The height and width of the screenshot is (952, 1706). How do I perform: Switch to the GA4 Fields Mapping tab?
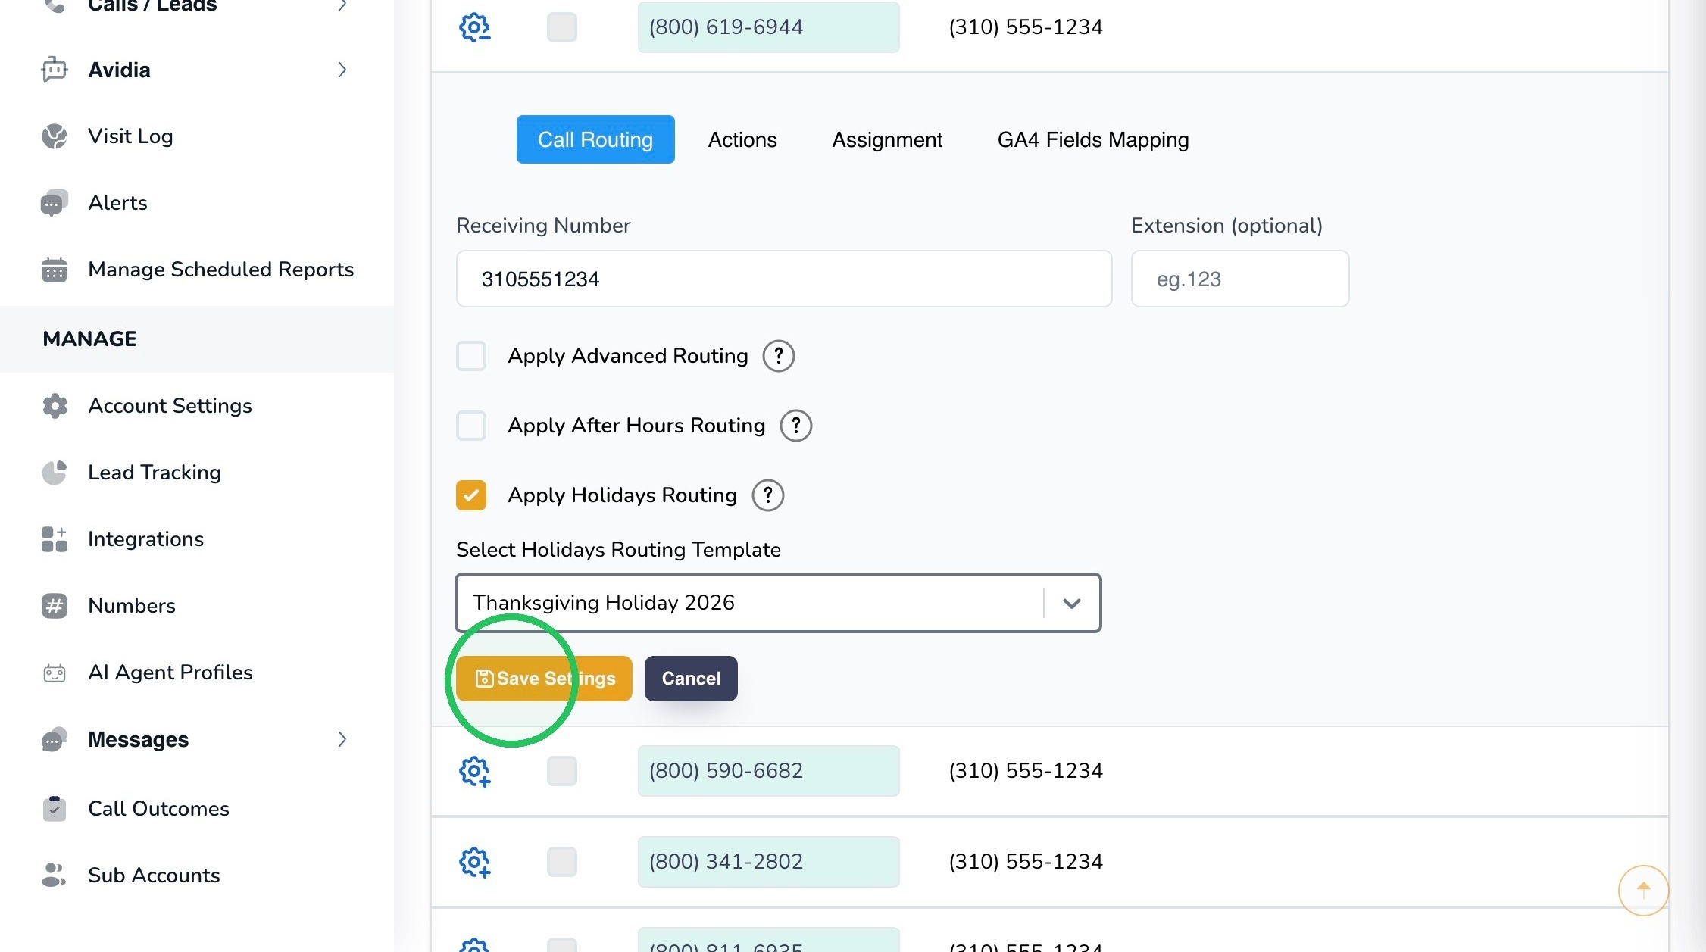pyautogui.click(x=1093, y=139)
